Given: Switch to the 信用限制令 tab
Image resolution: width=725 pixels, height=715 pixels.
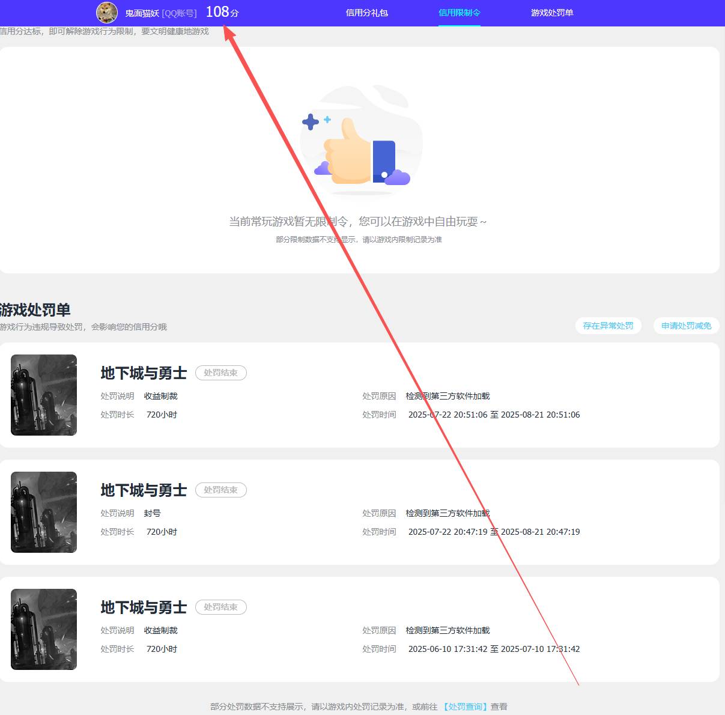Looking at the screenshot, I should click(x=459, y=13).
